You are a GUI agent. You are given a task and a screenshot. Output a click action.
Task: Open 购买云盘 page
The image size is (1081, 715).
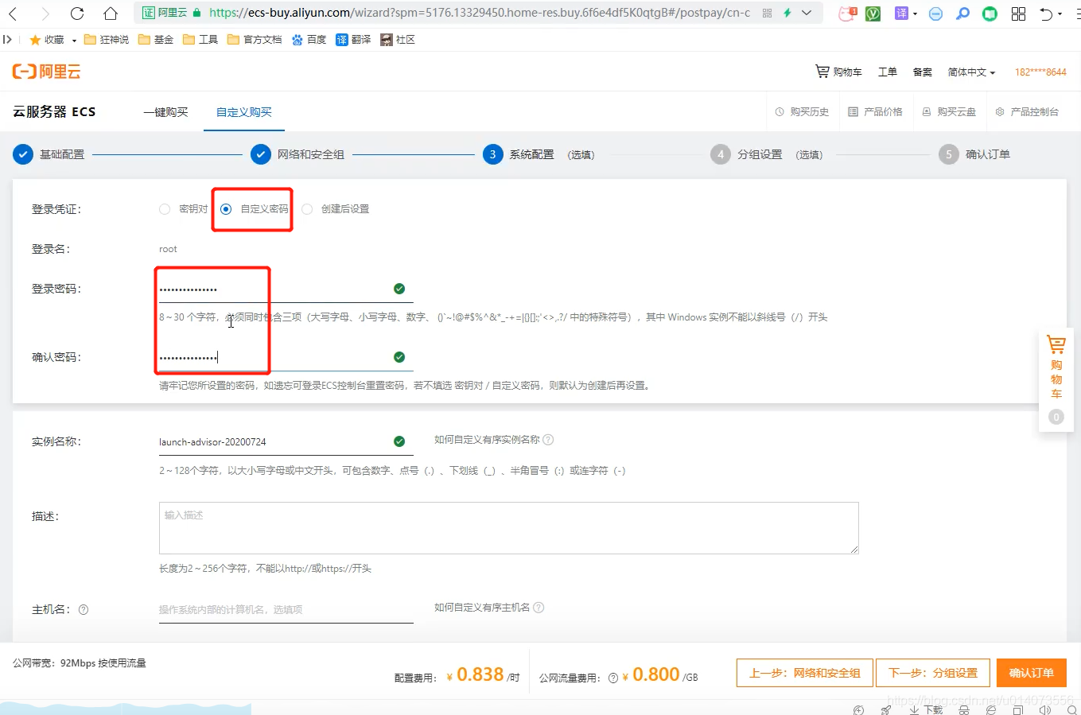(948, 112)
